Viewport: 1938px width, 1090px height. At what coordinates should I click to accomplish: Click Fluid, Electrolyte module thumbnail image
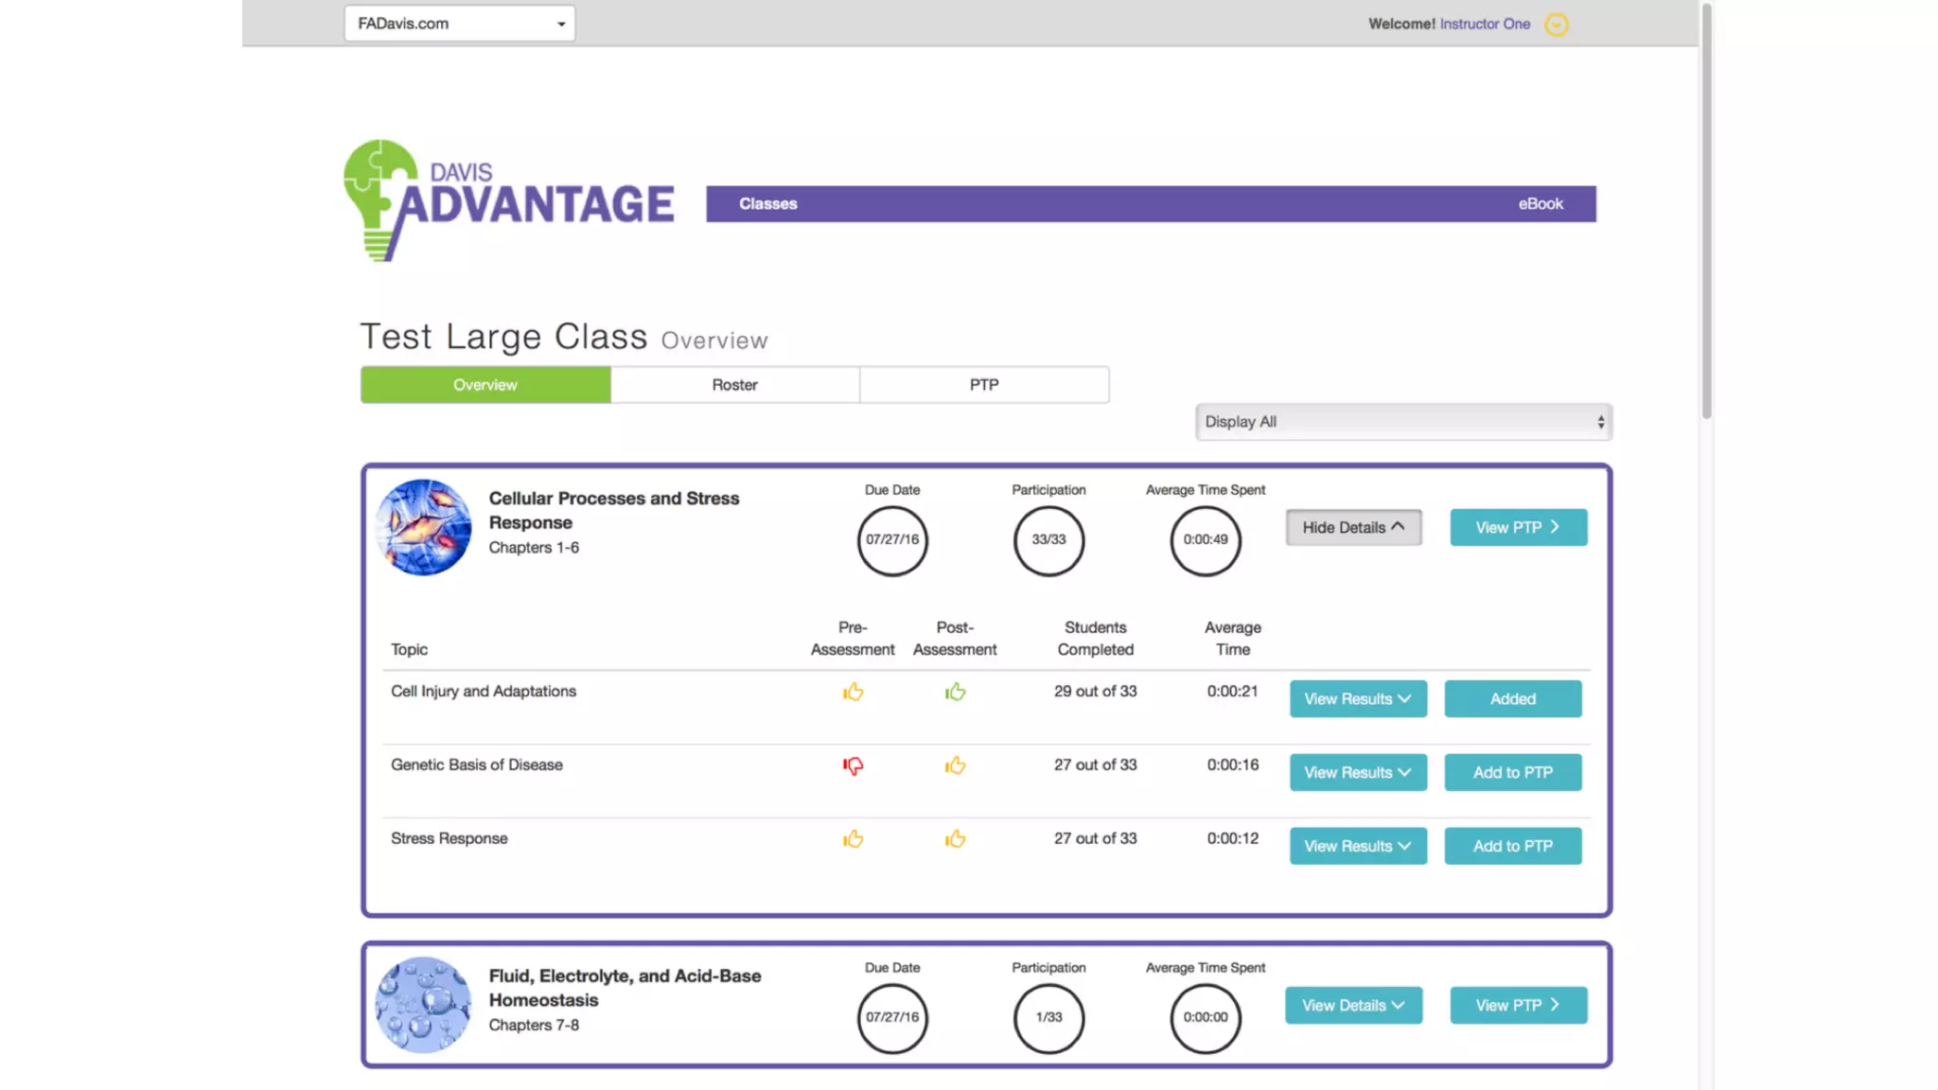423,1005
